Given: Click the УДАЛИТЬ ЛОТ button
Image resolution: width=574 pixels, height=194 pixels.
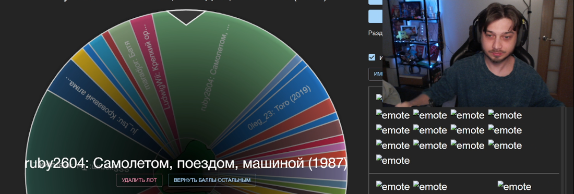Looking at the screenshot, I should click(x=139, y=180).
